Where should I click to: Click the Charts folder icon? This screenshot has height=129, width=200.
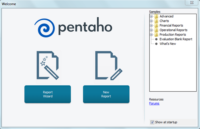click(156, 21)
